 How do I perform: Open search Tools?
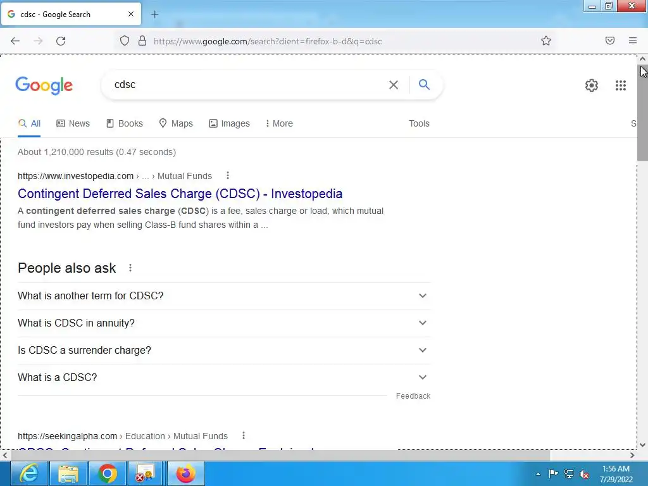pos(419,123)
